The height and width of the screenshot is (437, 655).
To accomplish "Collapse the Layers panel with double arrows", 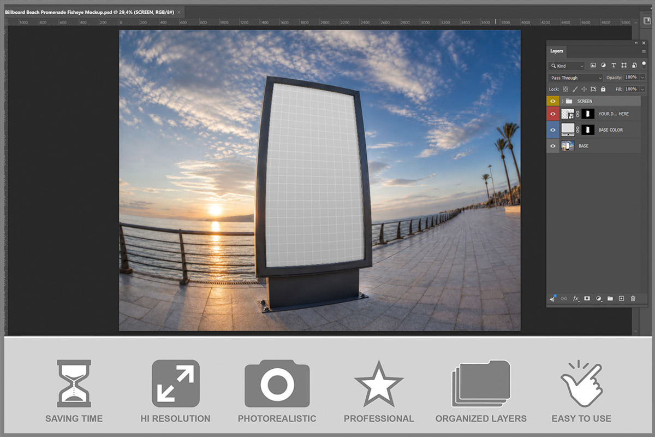I will tap(636, 43).
